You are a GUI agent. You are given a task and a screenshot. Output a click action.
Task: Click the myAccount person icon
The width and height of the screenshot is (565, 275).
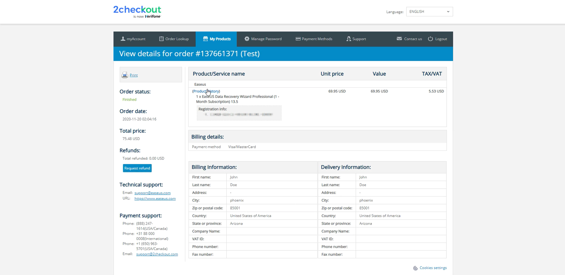pyautogui.click(x=123, y=39)
